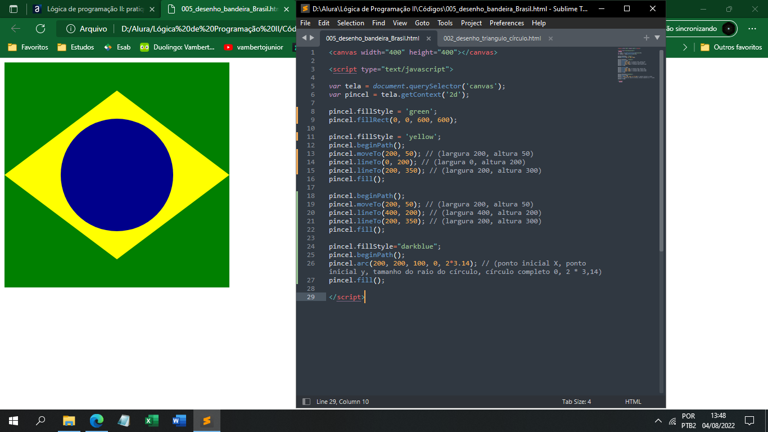This screenshot has height=432, width=768.
Task: Click line number 26 in the gutter
Action: click(x=311, y=263)
